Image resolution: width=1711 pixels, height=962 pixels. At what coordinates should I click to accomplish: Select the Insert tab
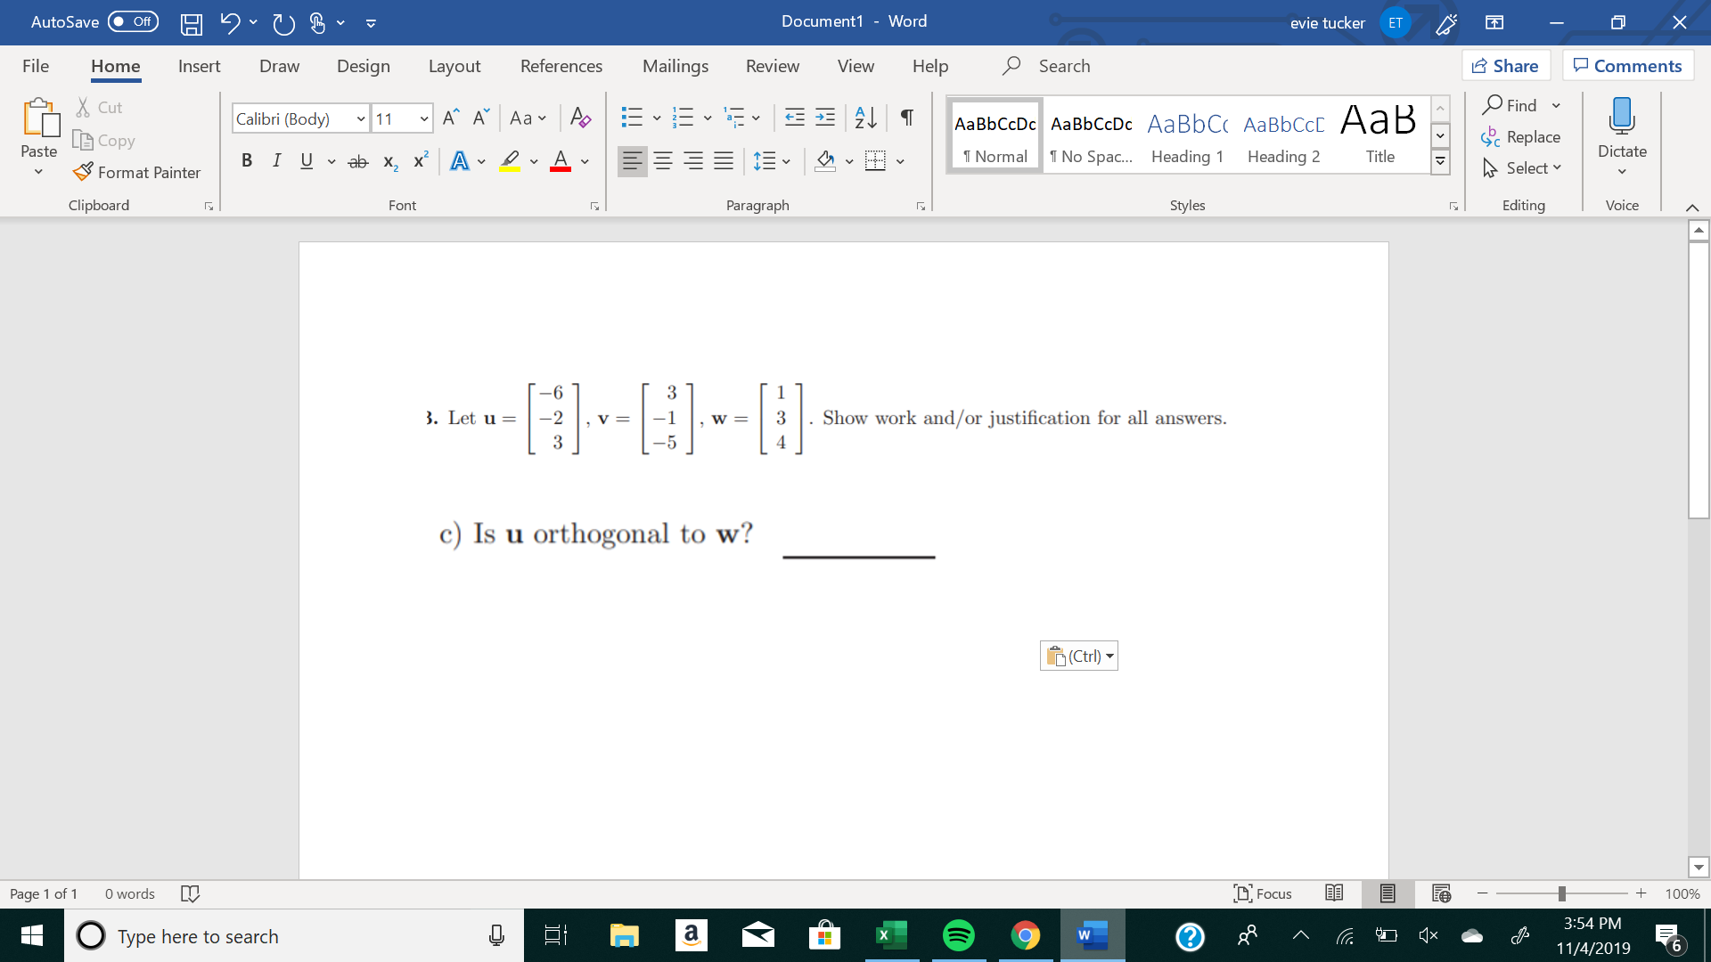(x=199, y=67)
